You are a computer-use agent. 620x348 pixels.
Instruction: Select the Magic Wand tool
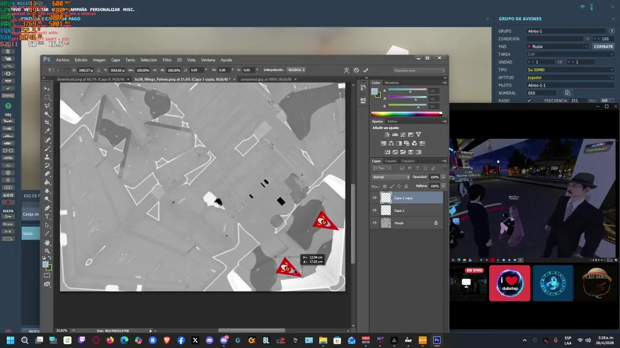pos(47,114)
